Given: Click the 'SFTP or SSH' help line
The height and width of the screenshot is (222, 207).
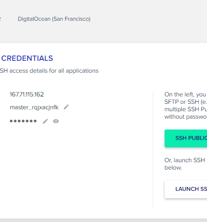Looking at the screenshot, I should (x=186, y=102).
